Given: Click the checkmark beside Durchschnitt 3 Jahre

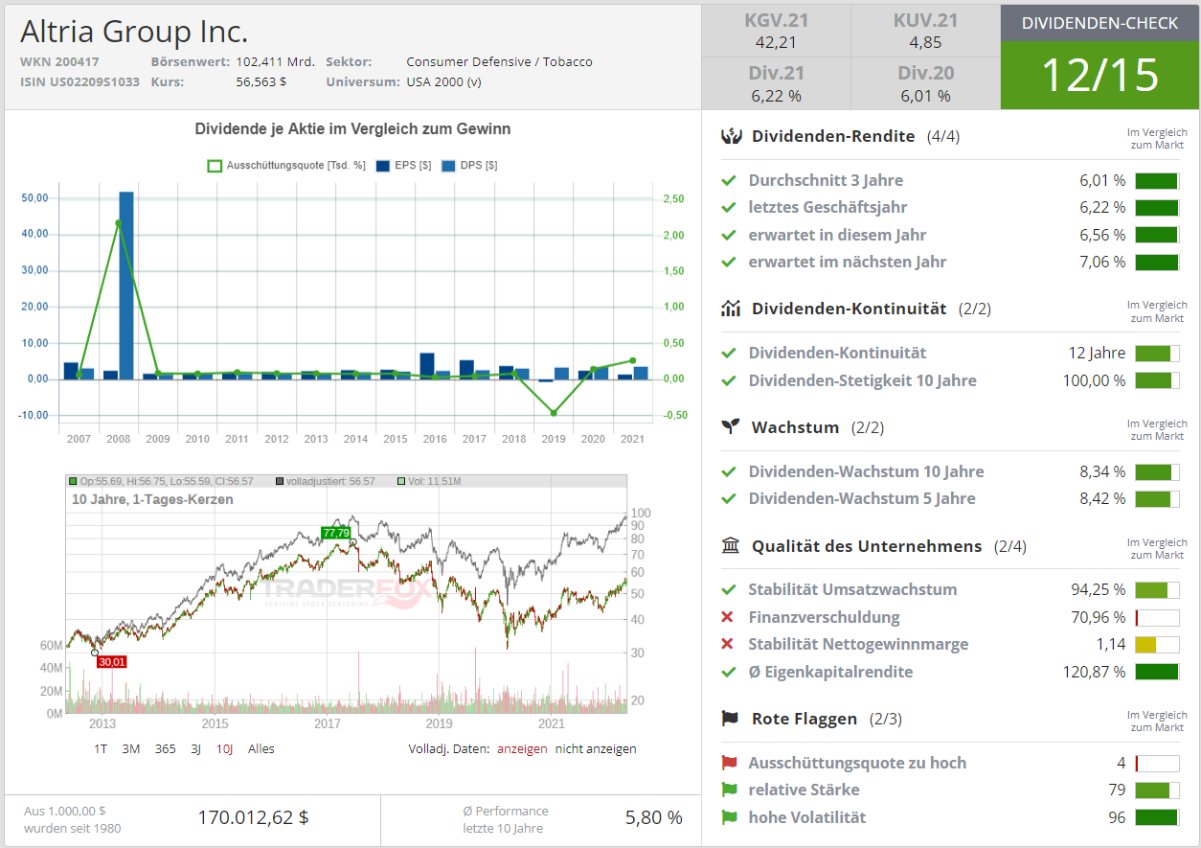Looking at the screenshot, I should [x=729, y=180].
